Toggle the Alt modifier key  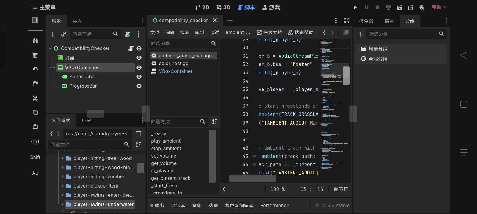[x=35, y=173]
